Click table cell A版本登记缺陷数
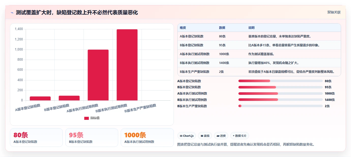The width and height of the screenshot is (351, 157). [191, 36]
